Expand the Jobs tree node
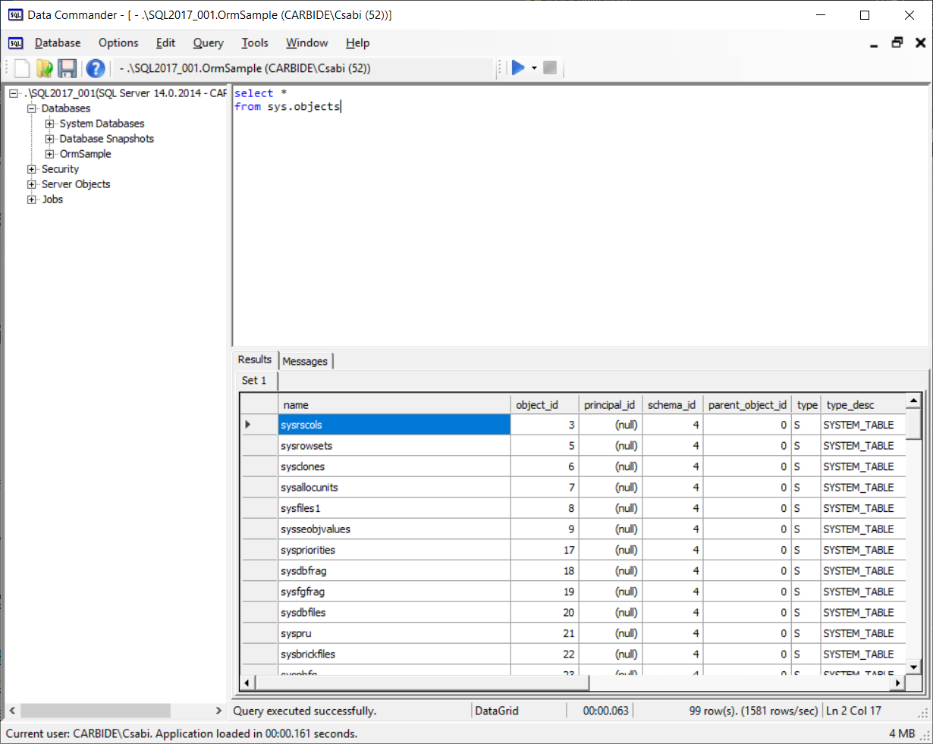This screenshot has height=744, width=933. coord(32,199)
